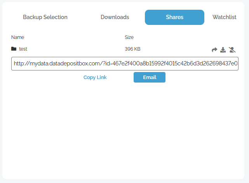Click the download icon for test folder
Image resolution: width=249 pixels, height=183 pixels.
coord(223,50)
